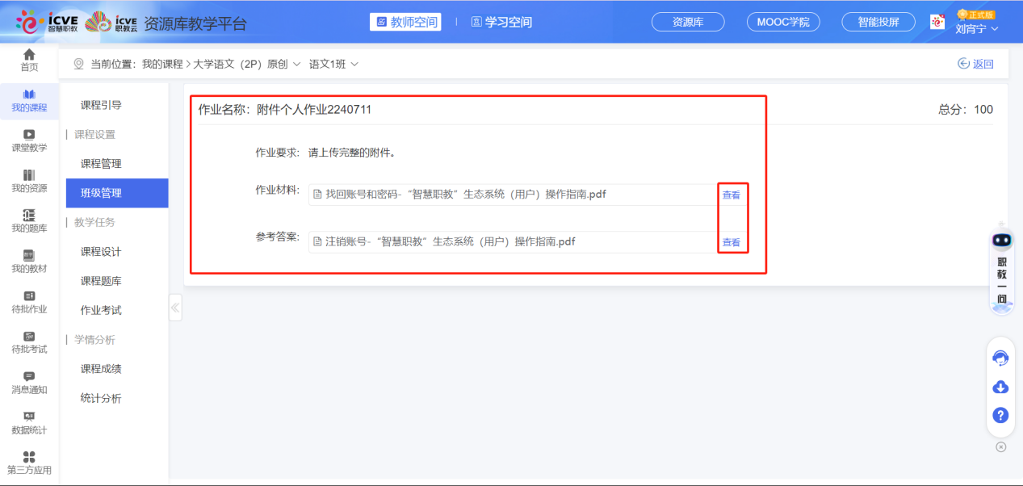Open 待批作业 pending assignments icon
This screenshot has height=486, width=1023.
28,303
